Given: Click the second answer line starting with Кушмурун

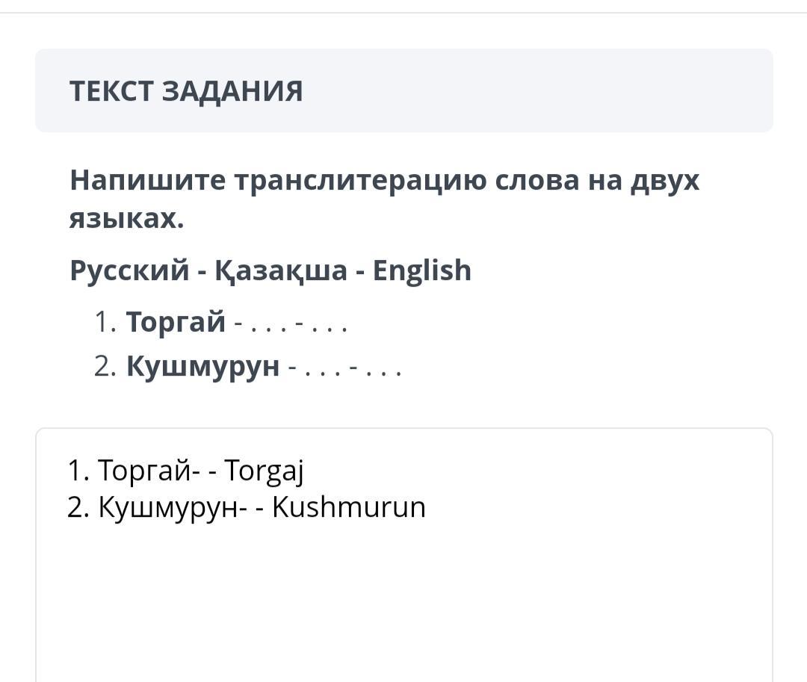Looking at the screenshot, I should (x=247, y=508).
